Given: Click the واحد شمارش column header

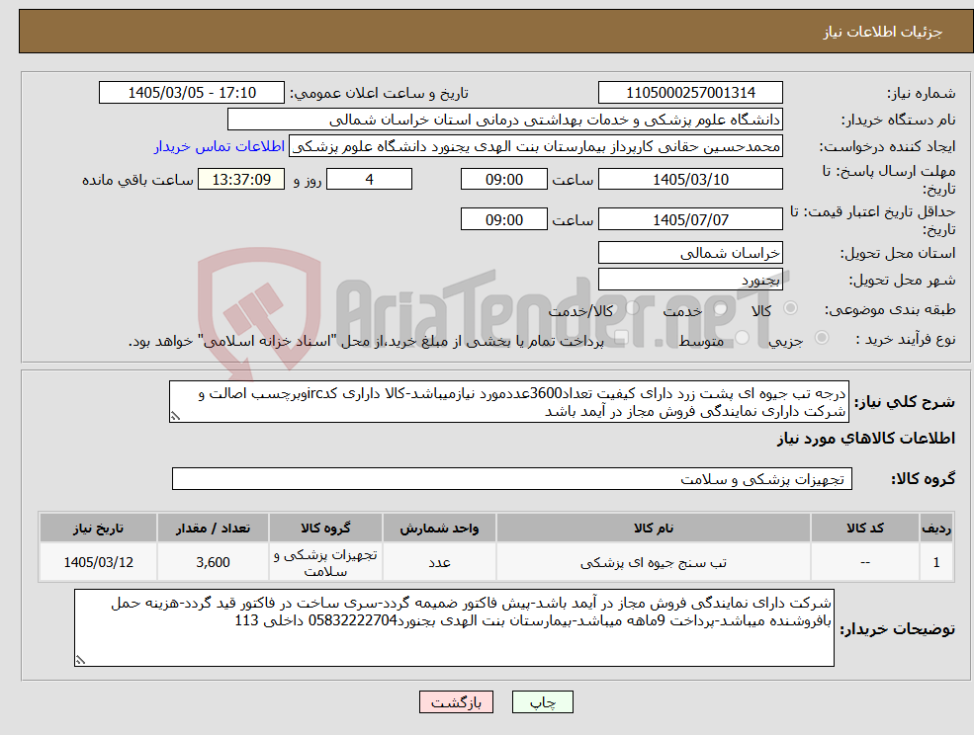Looking at the screenshot, I should (x=439, y=528).
